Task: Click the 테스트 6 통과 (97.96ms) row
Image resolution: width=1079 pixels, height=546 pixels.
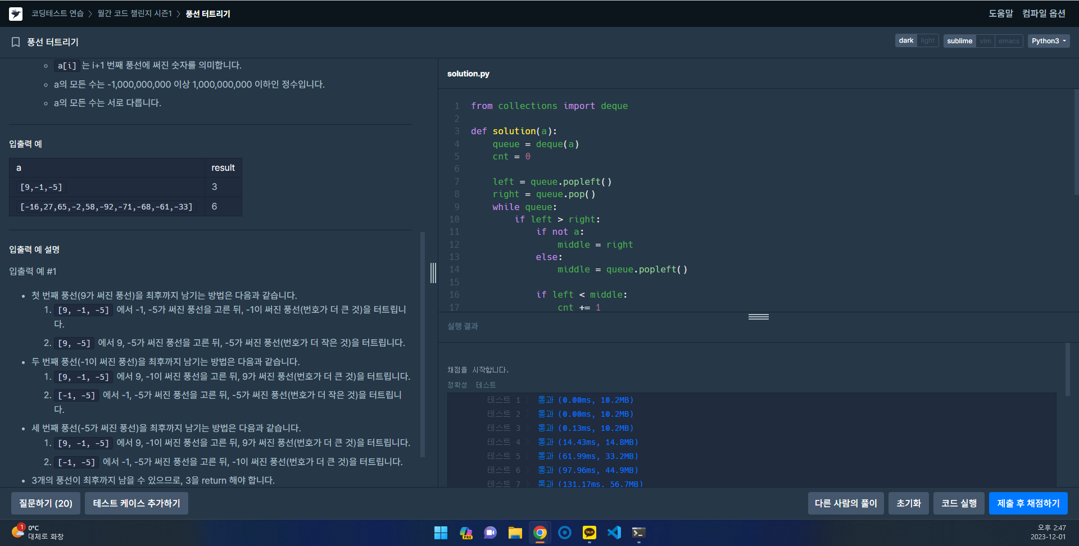Action: (563, 470)
